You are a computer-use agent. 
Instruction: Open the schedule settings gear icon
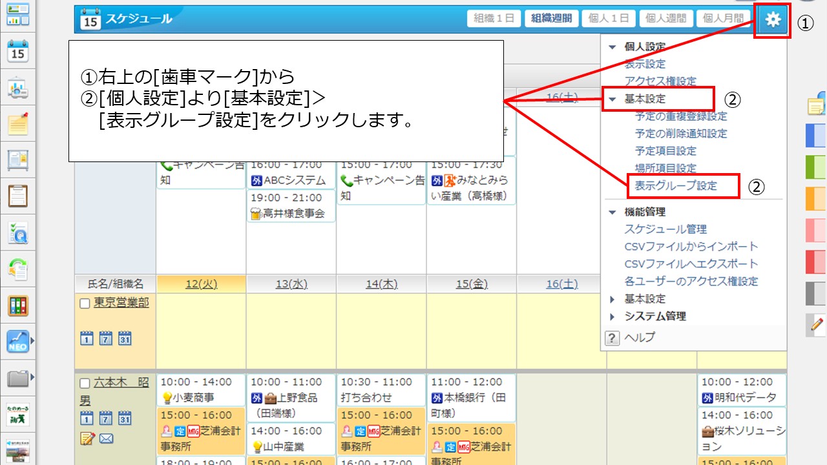772,18
